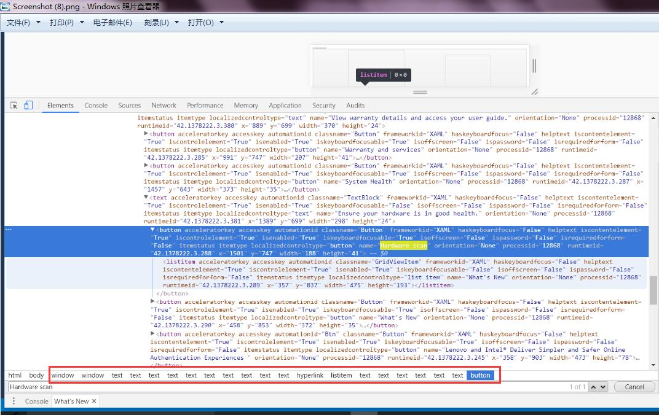Expand the Warranty and services button node
The height and width of the screenshot is (415, 659).
146,133
